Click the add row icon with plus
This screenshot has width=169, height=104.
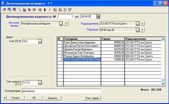(x=9, y=10)
